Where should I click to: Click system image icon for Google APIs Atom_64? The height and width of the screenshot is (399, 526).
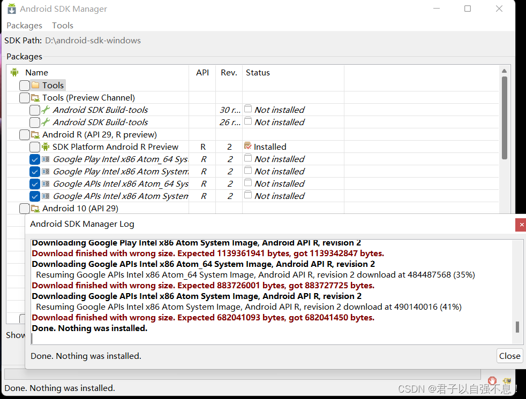[x=46, y=183]
